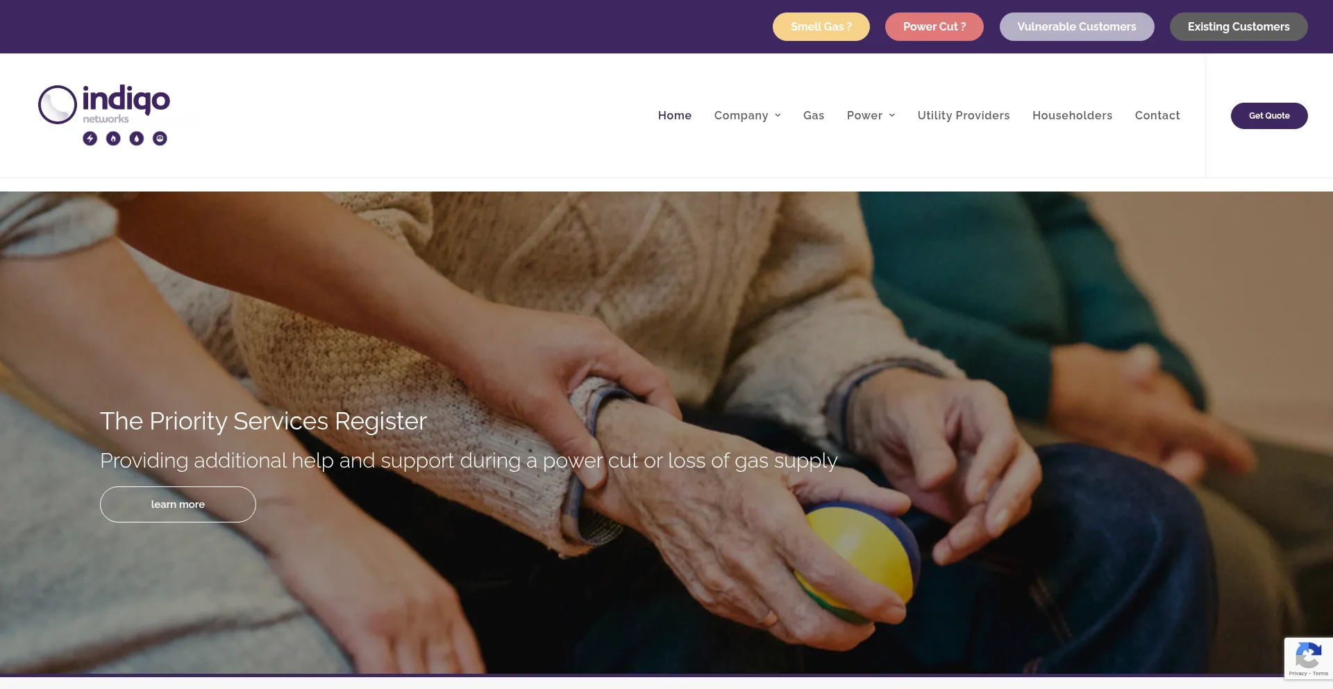The width and height of the screenshot is (1333, 689).
Task: Expand the Company menu chevron
Action: [x=778, y=116]
